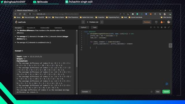Reload the page with the refresh icon
The height and width of the screenshot is (104, 185).
pos(20,14)
